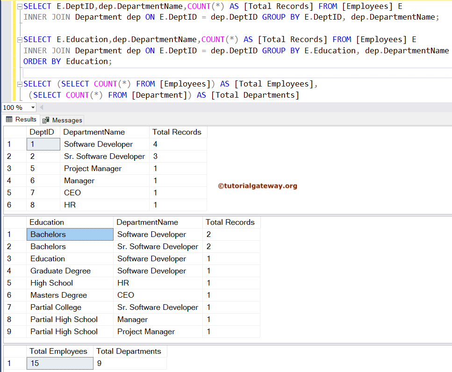
Task: Select the Graduate Degree cell
Action: (70, 271)
